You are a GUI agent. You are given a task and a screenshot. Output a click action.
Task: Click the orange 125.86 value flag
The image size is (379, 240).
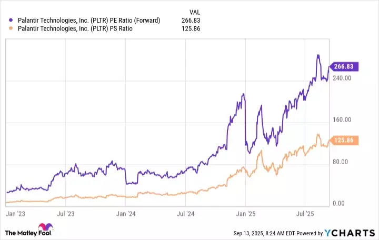(345, 141)
